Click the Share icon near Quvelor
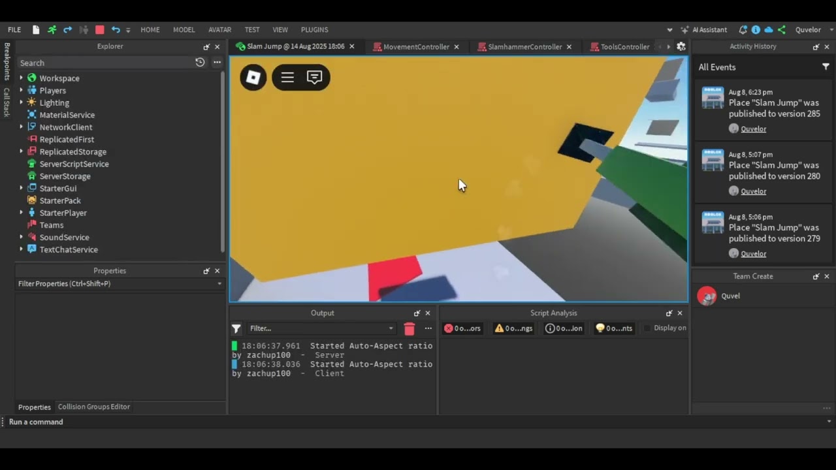This screenshot has width=836, height=470. [x=781, y=29]
